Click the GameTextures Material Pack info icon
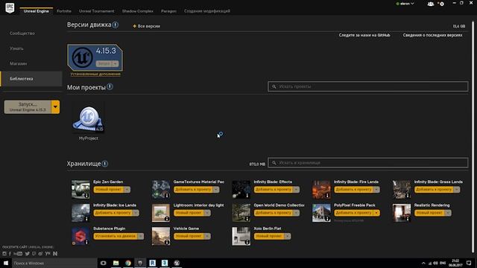The height and width of the screenshot is (268, 477). tap(167, 196)
